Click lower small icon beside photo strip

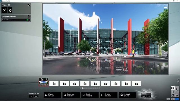pos(178,82)
